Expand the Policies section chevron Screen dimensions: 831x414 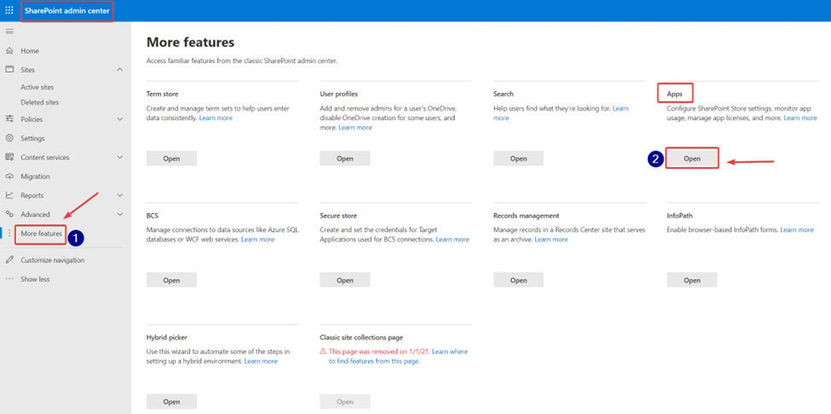120,119
